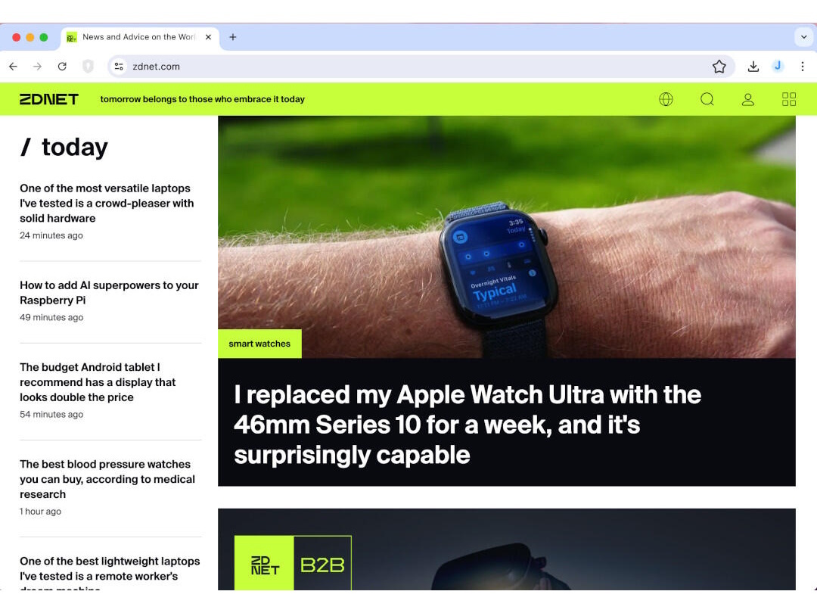The height and width of the screenshot is (613, 817).
Task: Open the user account profile icon
Action: (747, 99)
